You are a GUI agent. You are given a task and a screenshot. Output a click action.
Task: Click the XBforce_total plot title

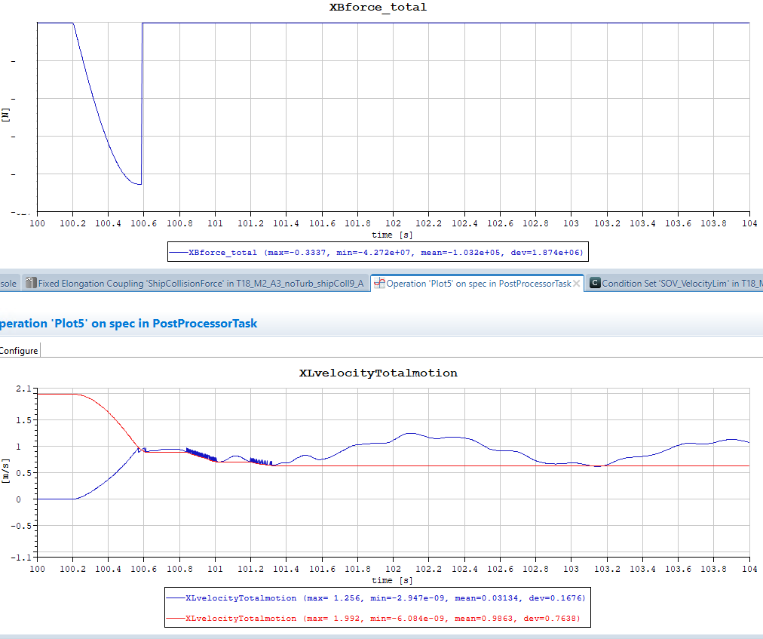pyautogui.click(x=378, y=8)
